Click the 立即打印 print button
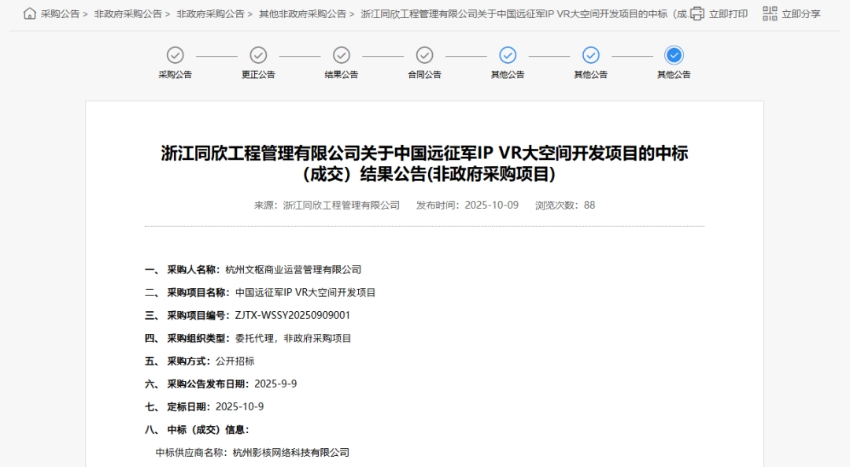 (x=728, y=13)
